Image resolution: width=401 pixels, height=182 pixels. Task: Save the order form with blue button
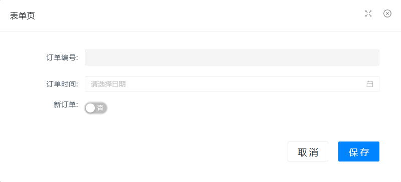click(x=358, y=151)
